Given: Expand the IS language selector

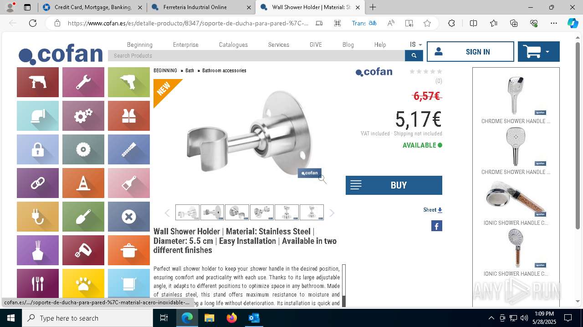Looking at the screenshot, I should pyautogui.click(x=415, y=45).
